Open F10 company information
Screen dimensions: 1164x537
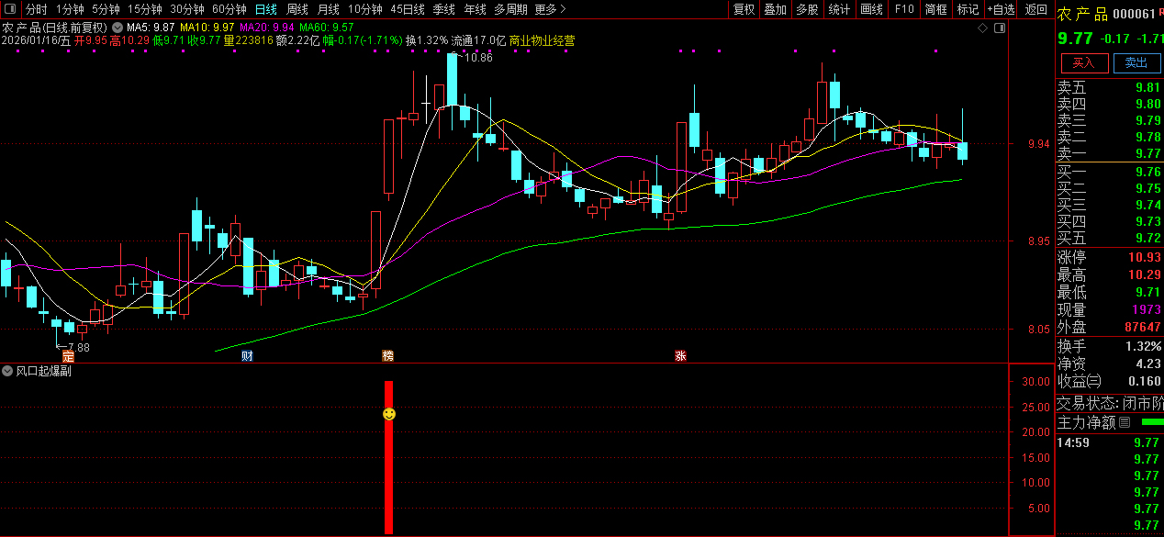(x=904, y=9)
